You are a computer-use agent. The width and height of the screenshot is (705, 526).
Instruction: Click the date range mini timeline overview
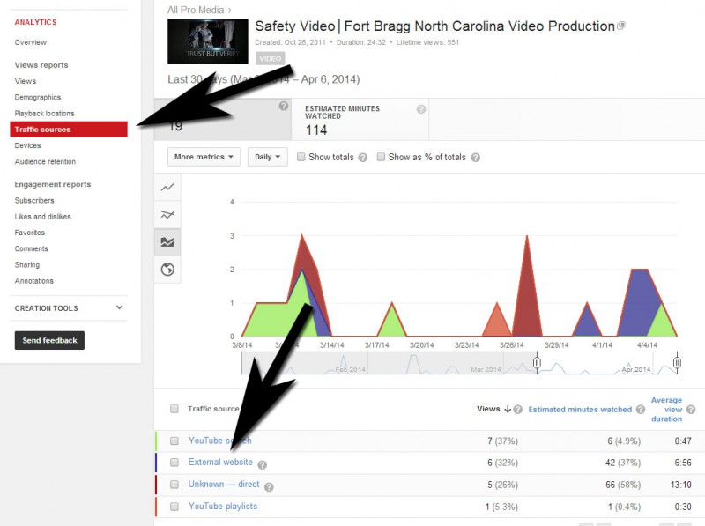(x=459, y=363)
